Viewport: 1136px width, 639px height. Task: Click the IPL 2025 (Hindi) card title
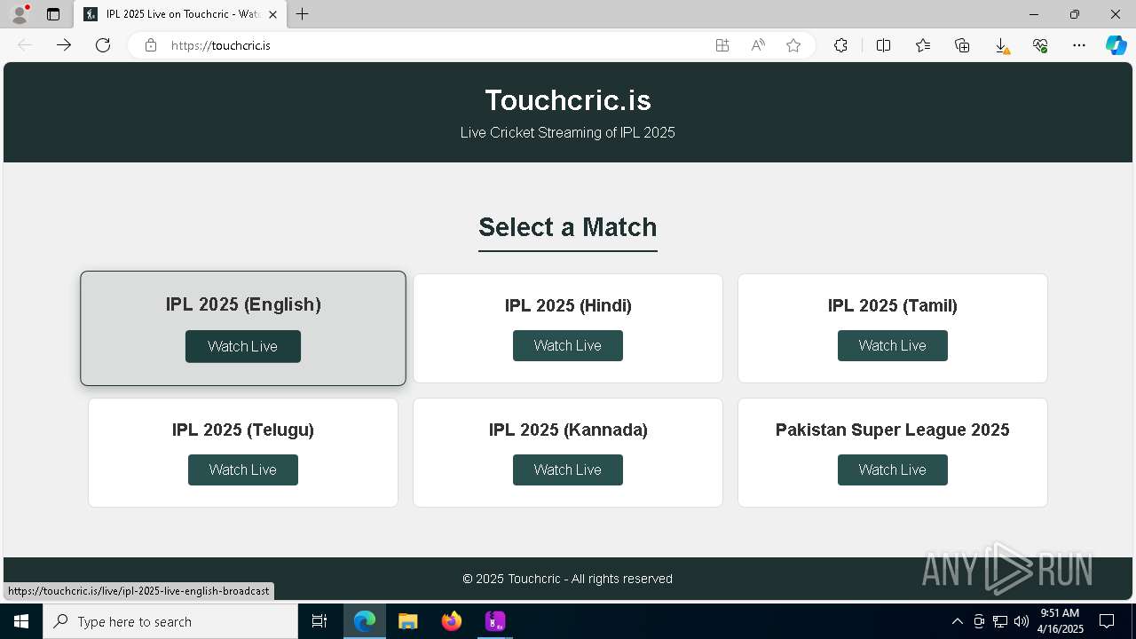coord(568,305)
